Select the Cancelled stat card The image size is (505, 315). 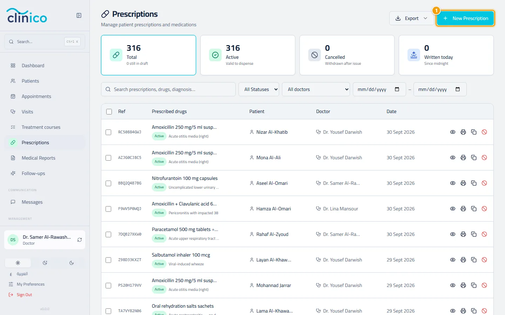click(347, 55)
